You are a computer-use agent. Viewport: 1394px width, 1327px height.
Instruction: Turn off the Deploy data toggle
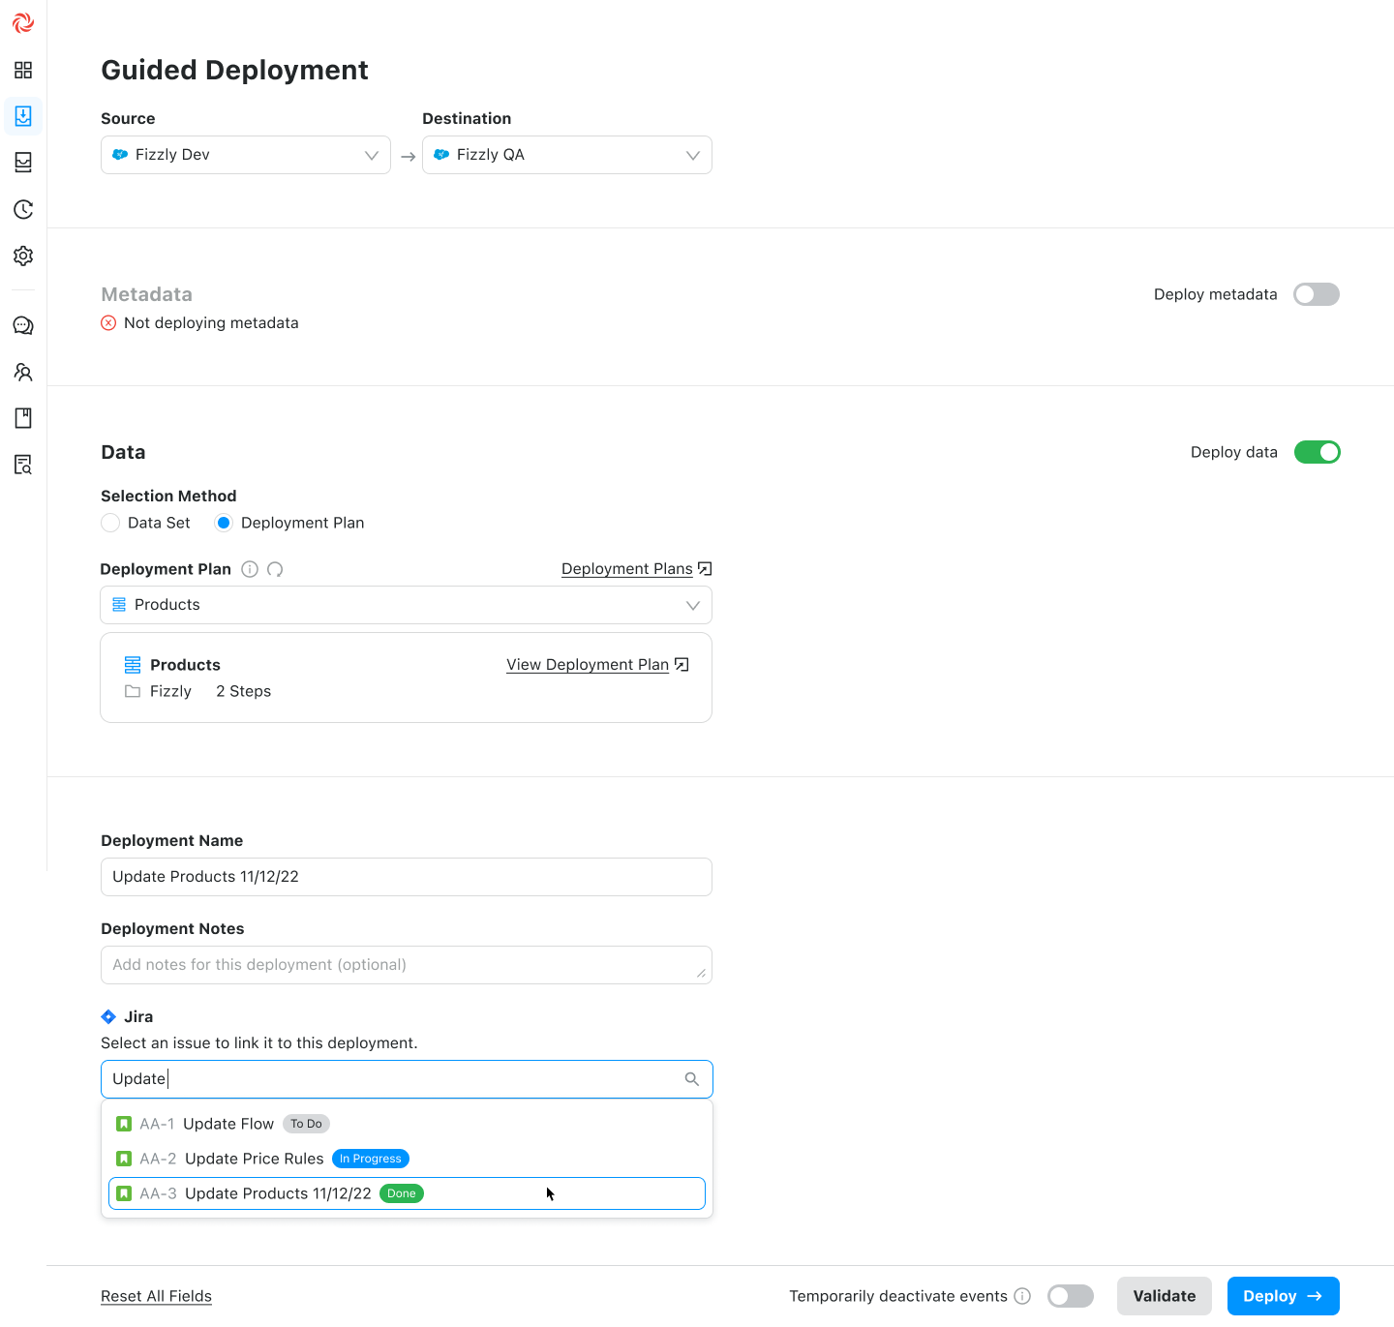pos(1317,452)
